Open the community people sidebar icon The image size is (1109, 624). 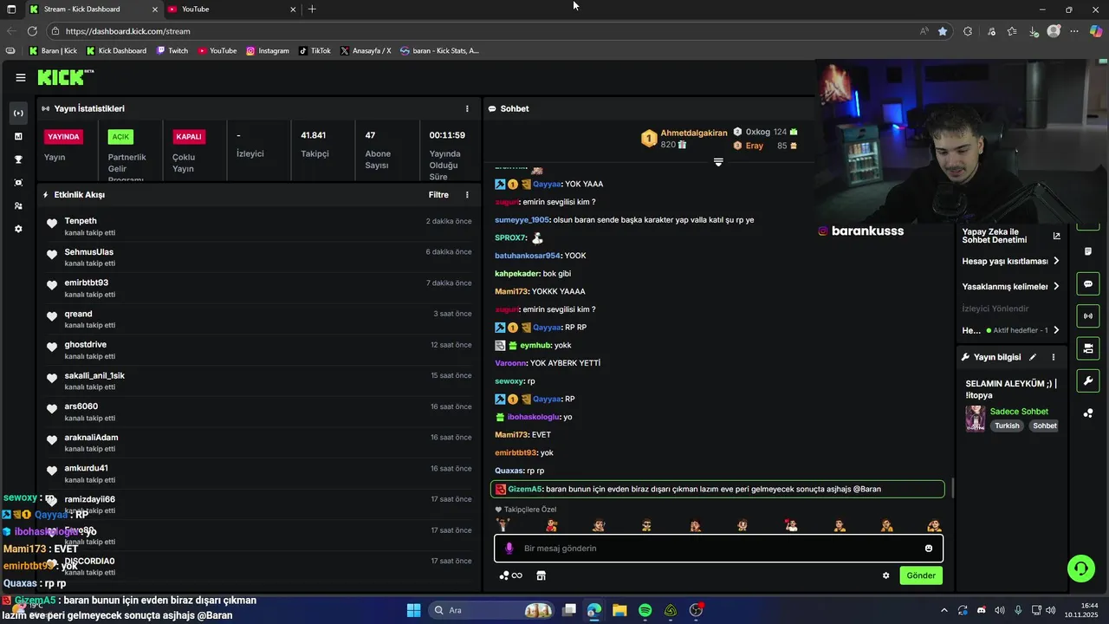18,205
